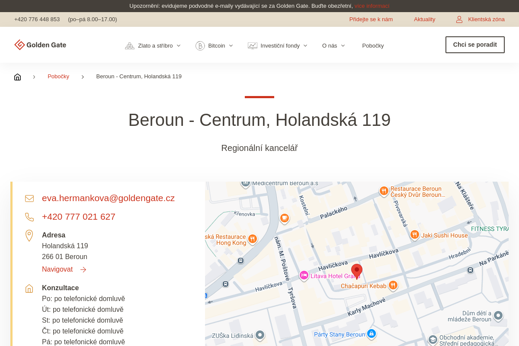The height and width of the screenshot is (346, 519).
Task: Click the Restaurace Beroun Český Dvůr marker
Action: point(384,191)
